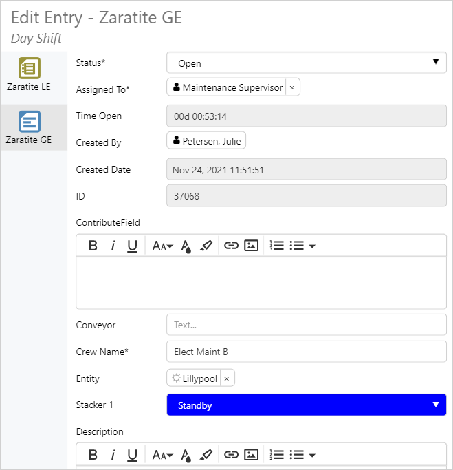Screen dimensions: 453x470
Task: Toggle Italic in ContributeField toolbar
Action: tap(113, 246)
